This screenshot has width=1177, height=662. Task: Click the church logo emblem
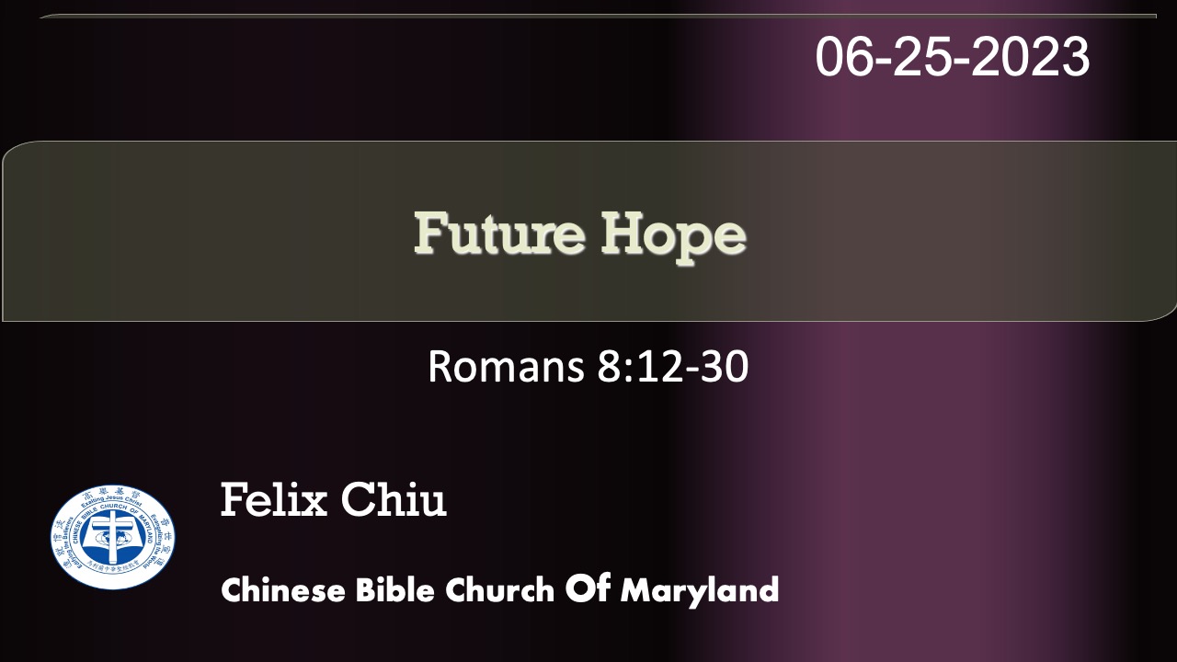(113, 537)
